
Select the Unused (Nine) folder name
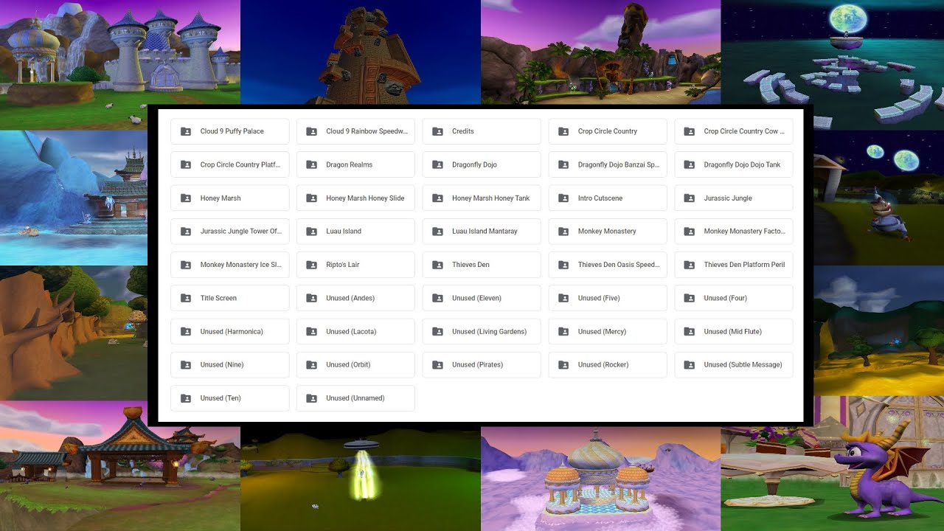click(x=222, y=365)
